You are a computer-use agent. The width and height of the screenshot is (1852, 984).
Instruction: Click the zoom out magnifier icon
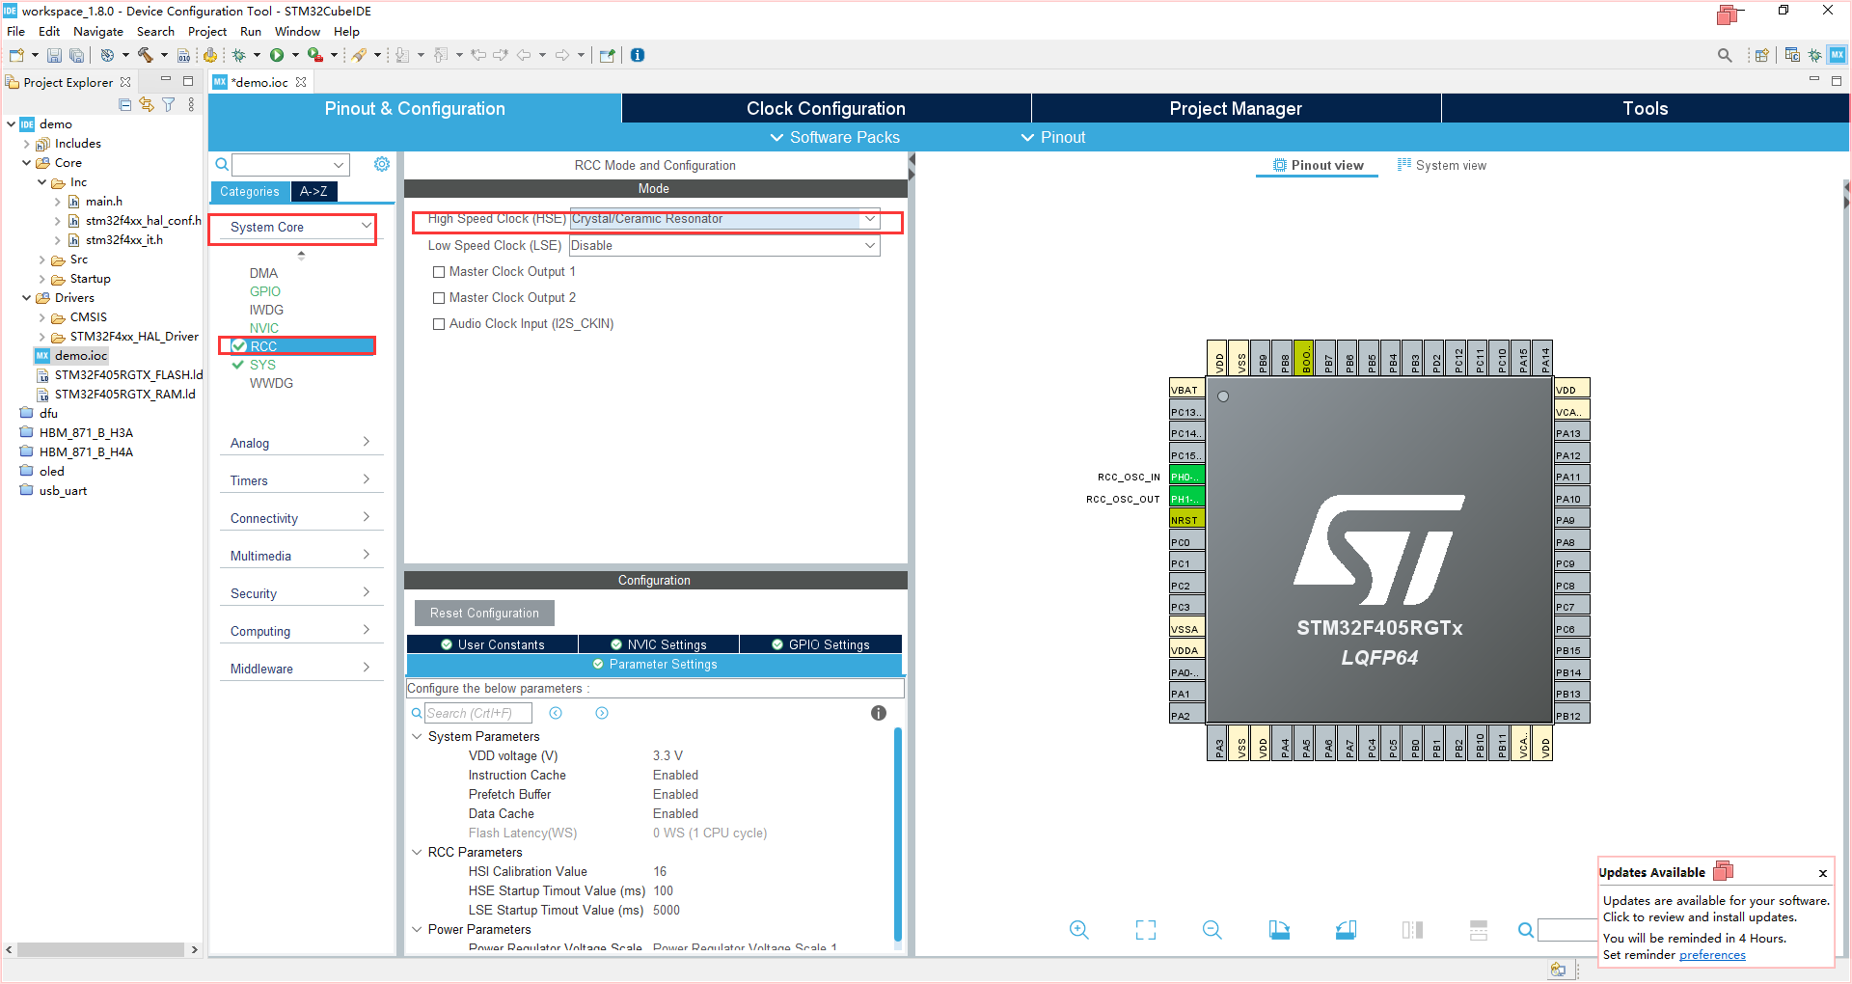click(x=1212, y=930)
